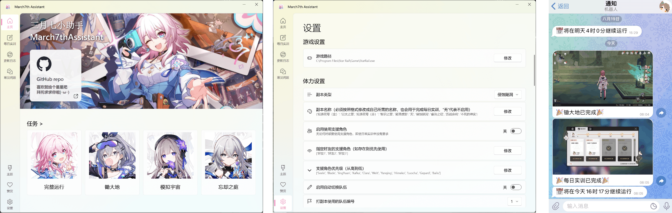Click the external link icon on the GitHub card
672x213 pixels.
click(76, 96)
